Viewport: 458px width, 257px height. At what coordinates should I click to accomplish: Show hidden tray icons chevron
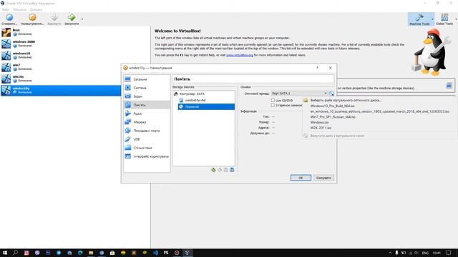(390, 253)
